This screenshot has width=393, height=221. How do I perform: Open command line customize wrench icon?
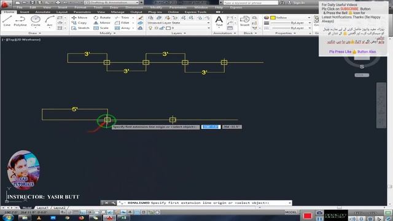113,203
